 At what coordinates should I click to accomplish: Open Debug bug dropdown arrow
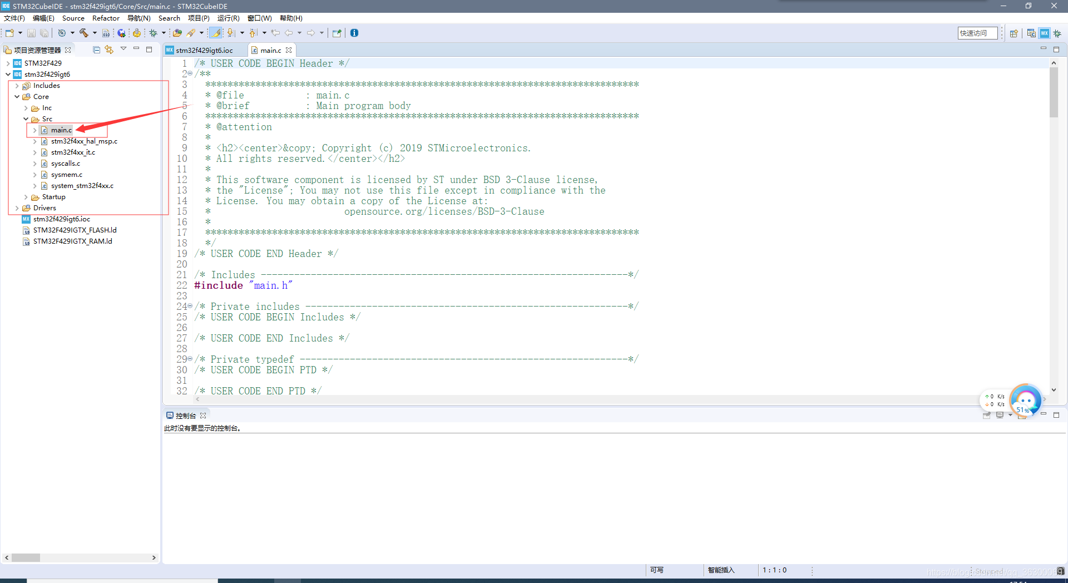point(164,33)
